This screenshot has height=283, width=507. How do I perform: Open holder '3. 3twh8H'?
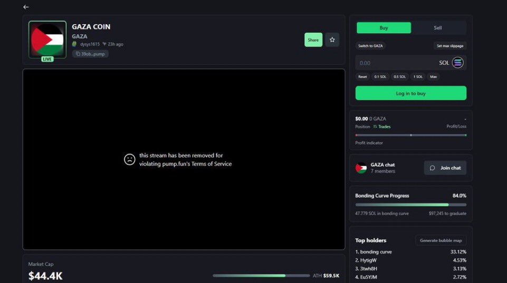366,268
